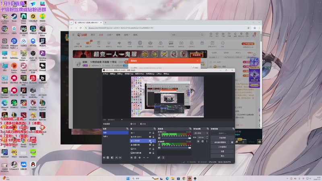
Task: Lock the highlighted source row
Action: [x=153, y=141]
